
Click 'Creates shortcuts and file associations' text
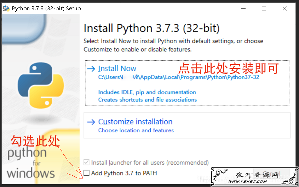point(148,100)
